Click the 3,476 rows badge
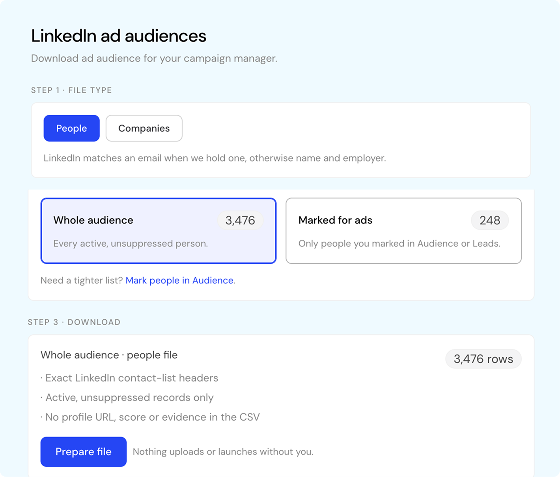The width and height of the screenshot is (560, 477). (483, 359)
